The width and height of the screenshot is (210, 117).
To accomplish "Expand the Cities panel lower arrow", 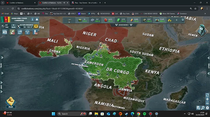I will click(x=208, y=73).
